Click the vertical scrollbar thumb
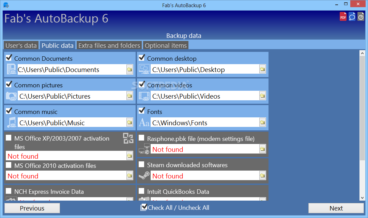 tap(362, 109)
